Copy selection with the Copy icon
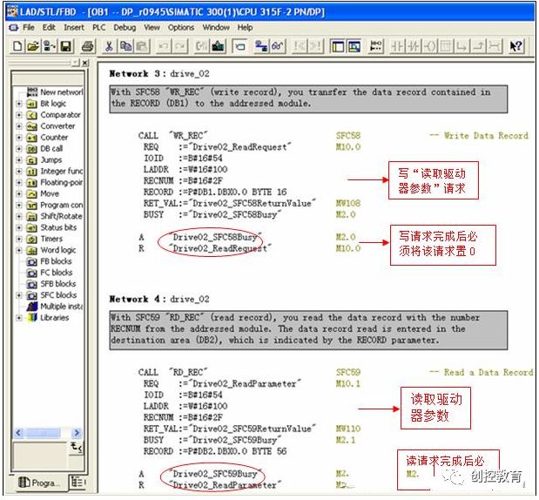The width and height of the screenshot is (539, 500). [125, 46]
